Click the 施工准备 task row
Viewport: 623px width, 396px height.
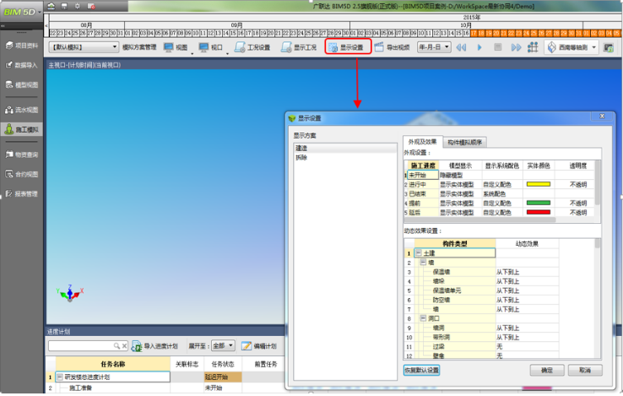(113, 388)
